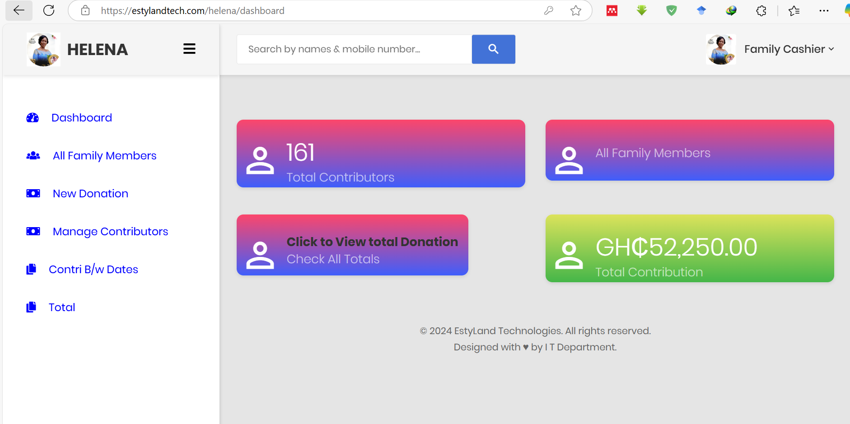Click the All Family Members group icon
This screenshot has width=850, height=424.
pyautogui.click(x=33, y=155)
